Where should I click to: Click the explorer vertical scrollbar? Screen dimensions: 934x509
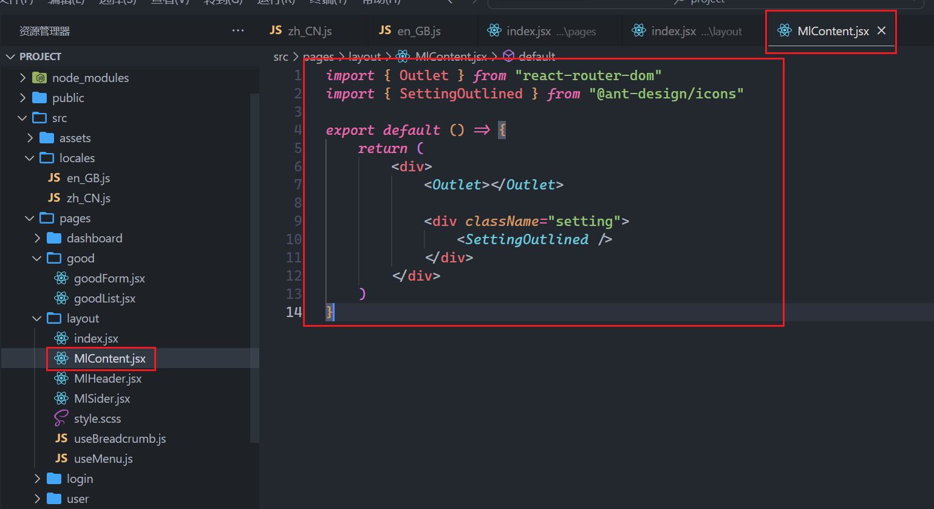click(x=254, y=267)
